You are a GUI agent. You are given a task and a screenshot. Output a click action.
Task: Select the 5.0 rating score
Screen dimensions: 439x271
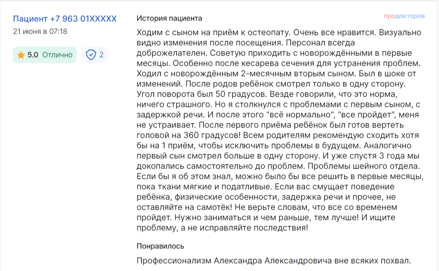pos(33,55)
